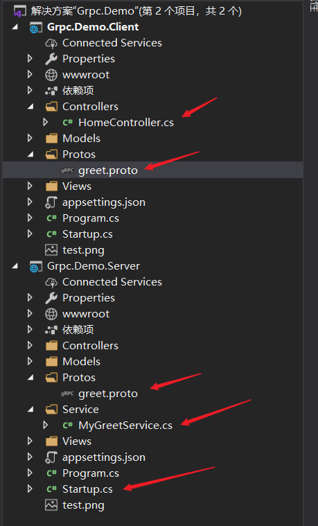
Task: Select Startup.cs in the Grpc.Demo.Server project
Action: coord(87,489)
